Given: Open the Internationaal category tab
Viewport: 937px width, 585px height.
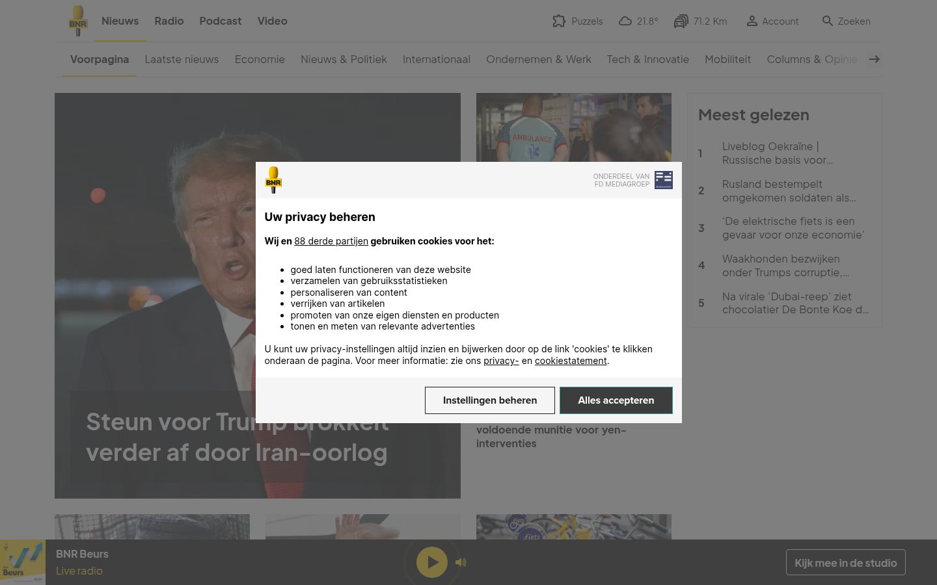Looking at the screenshot, I should [437, 59].
